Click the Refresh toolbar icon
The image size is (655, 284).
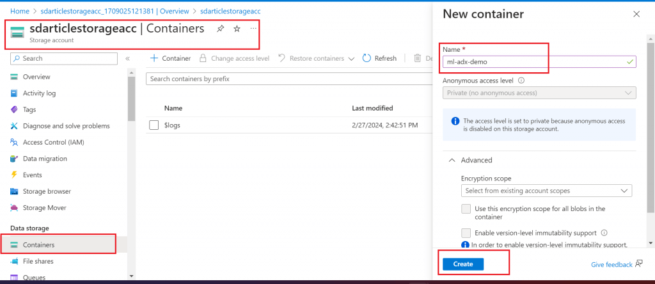[367, 58]
